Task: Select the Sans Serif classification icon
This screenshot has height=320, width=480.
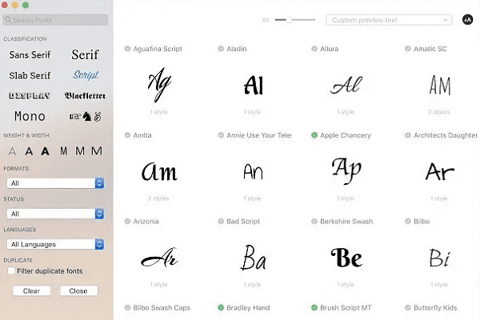Action: pyautogui.click(x=28, y=55)
